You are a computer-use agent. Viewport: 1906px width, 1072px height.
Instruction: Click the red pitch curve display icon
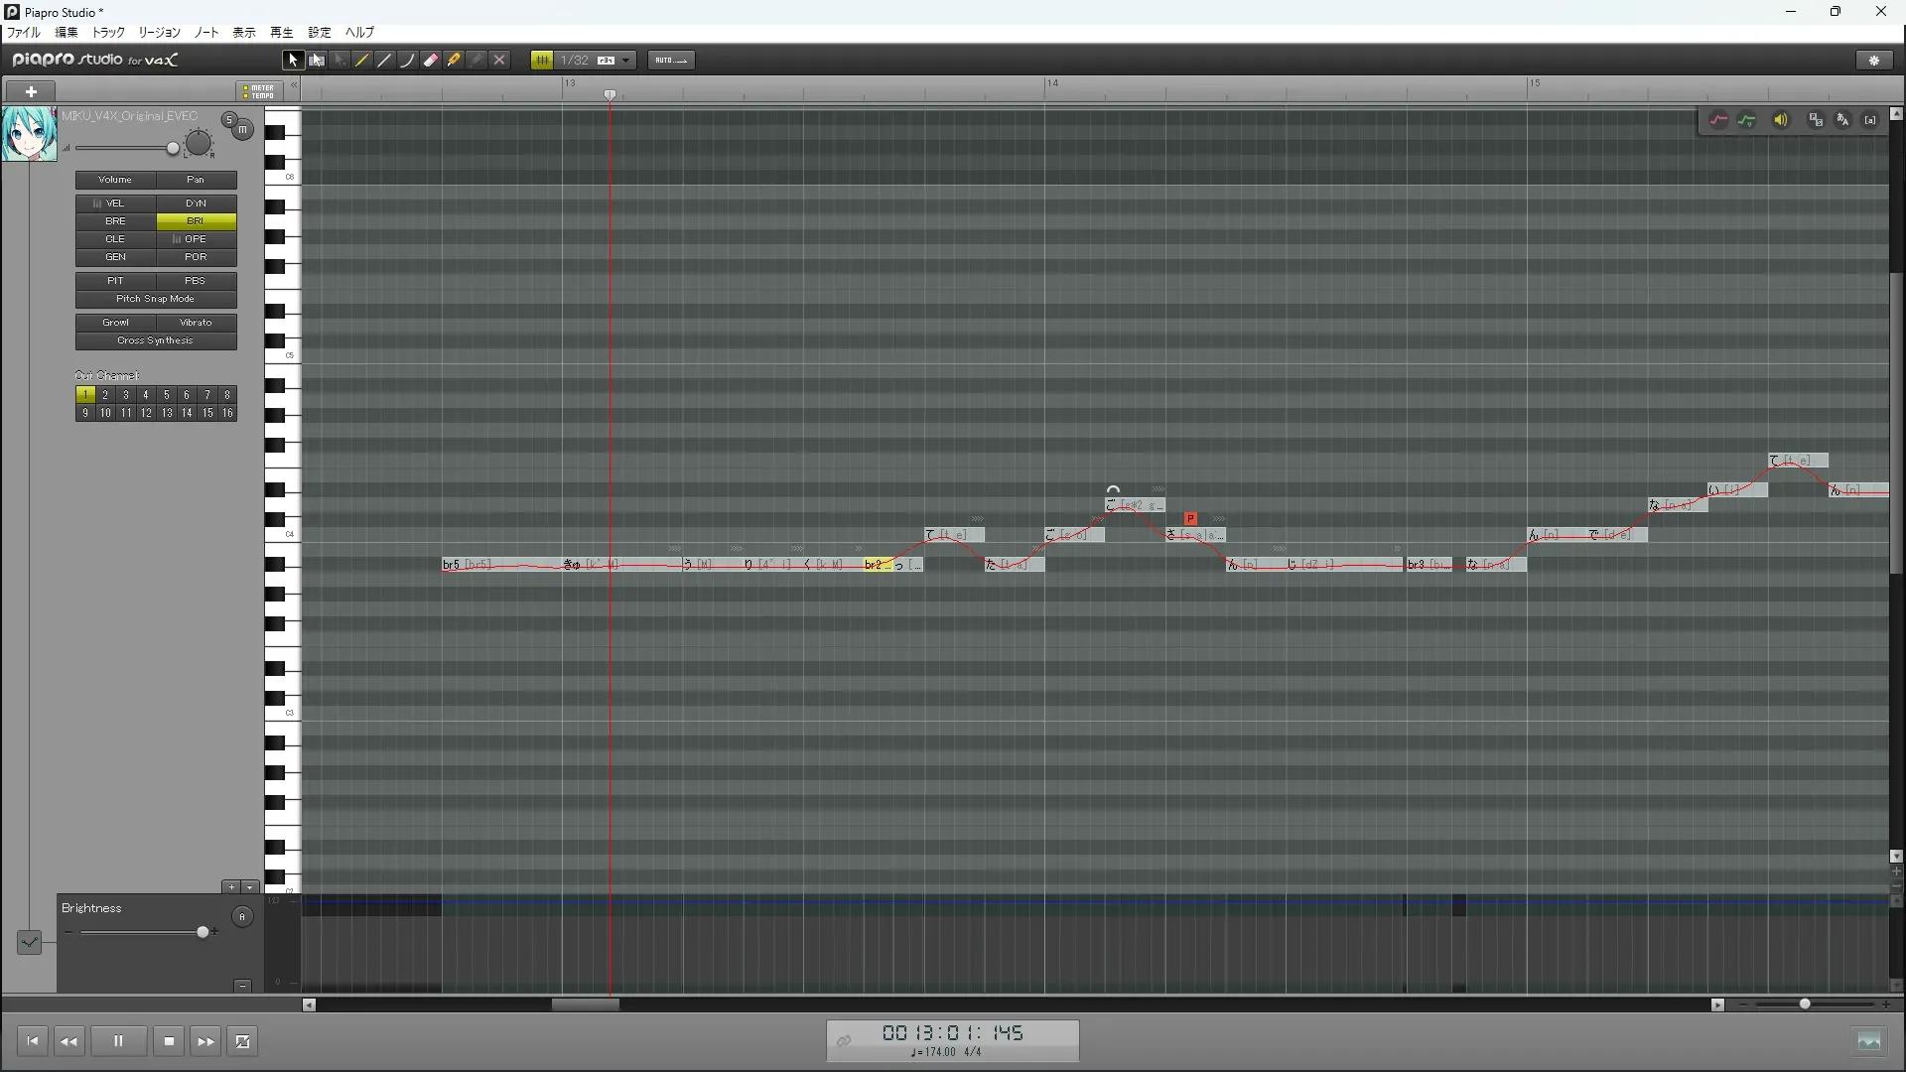(1718, 120)
